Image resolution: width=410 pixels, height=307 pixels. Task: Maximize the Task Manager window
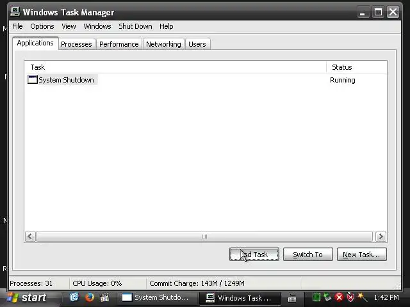pos(378,12)
